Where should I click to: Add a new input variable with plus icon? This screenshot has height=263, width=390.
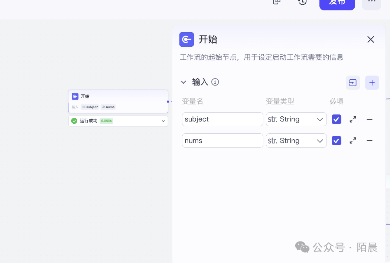(372, 83)
